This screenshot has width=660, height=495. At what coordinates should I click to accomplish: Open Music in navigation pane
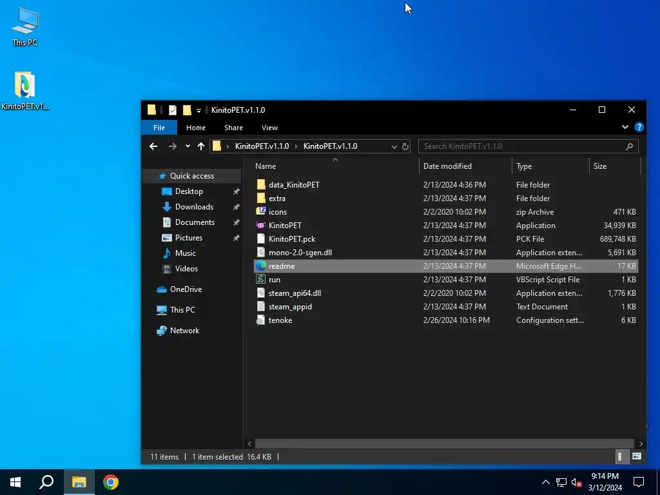coord(185,253)
